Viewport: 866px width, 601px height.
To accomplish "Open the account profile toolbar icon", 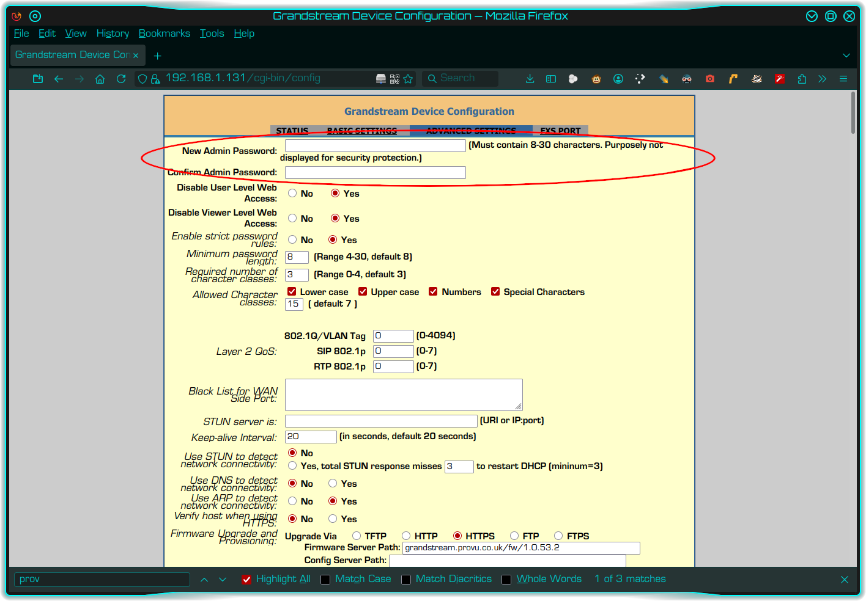I will (x=618, y=79).
